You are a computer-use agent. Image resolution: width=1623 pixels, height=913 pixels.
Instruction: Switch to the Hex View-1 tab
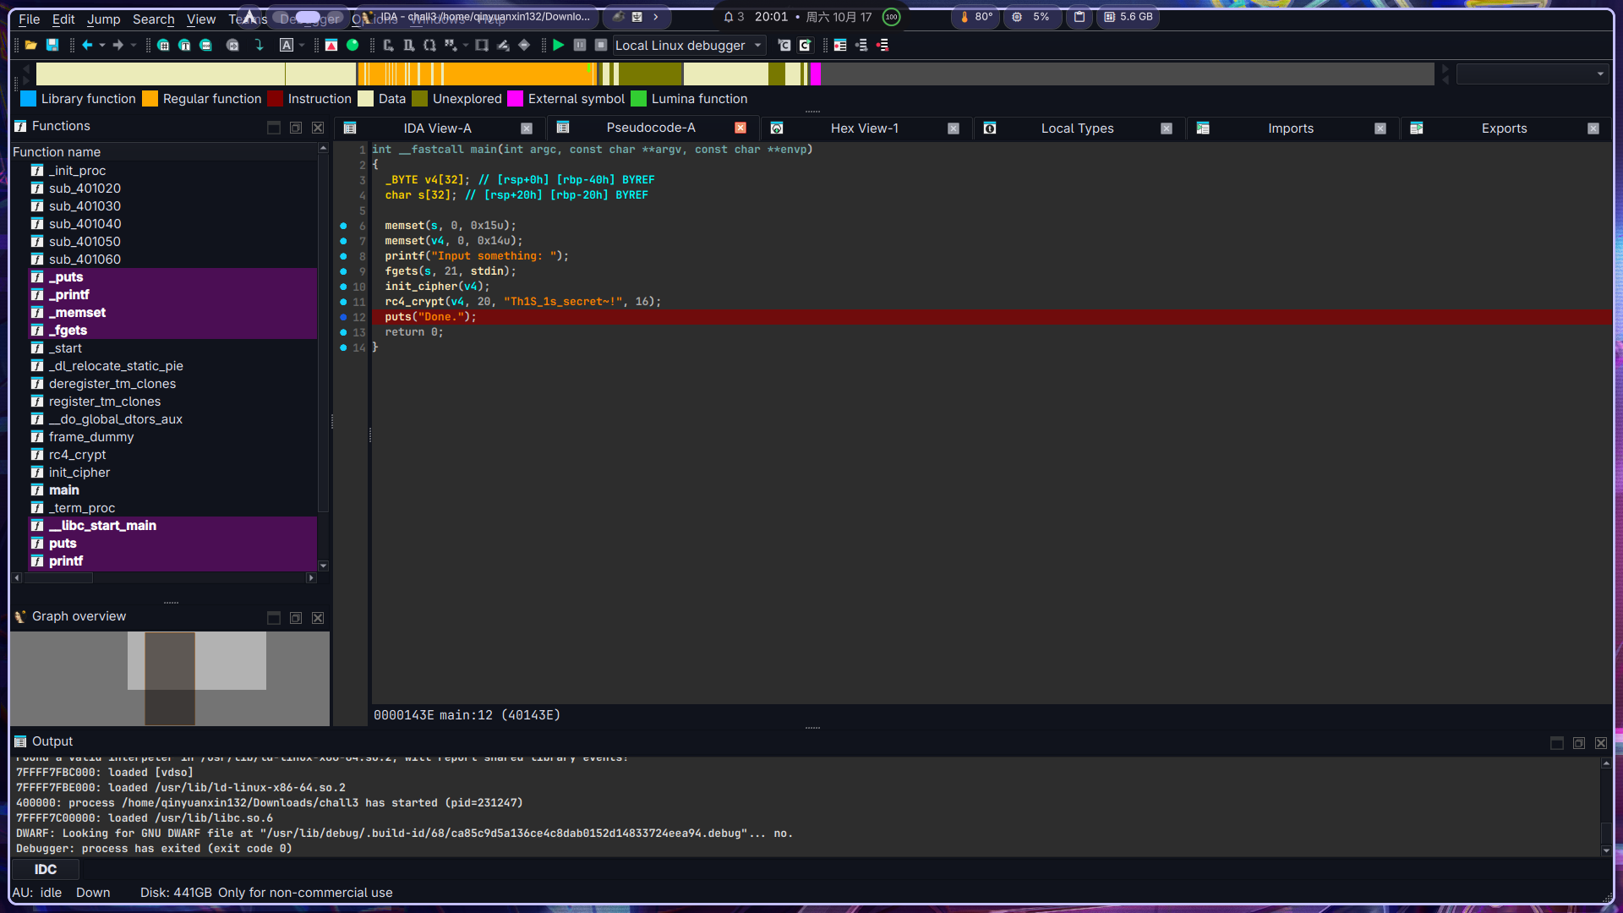[x=864, y=128]
